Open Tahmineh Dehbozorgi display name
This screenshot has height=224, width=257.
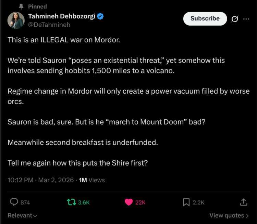tap(62, 16)
